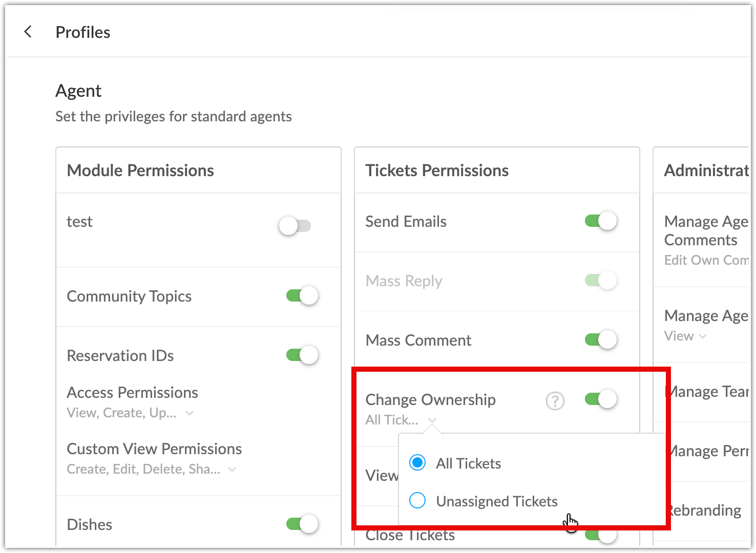Click the Edit Own Comments text

(706, 260)
